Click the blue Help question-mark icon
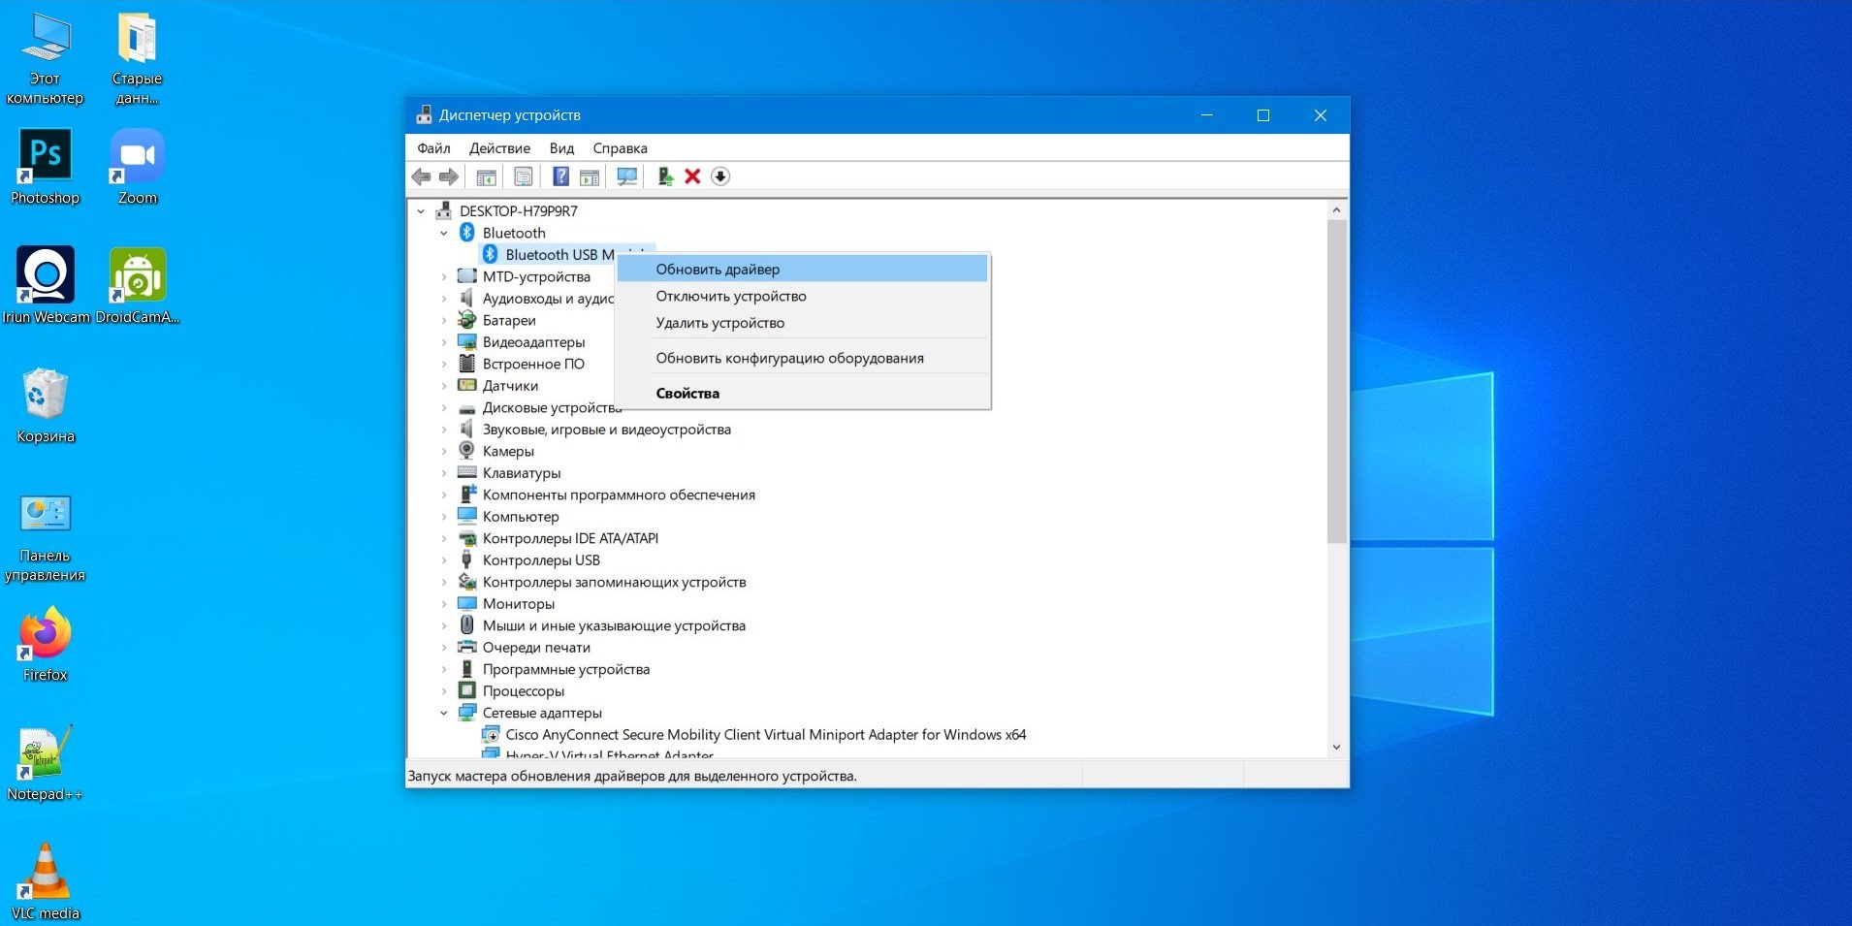The height and width of the screenshot is (926, 1852). [x=560, y=176]
